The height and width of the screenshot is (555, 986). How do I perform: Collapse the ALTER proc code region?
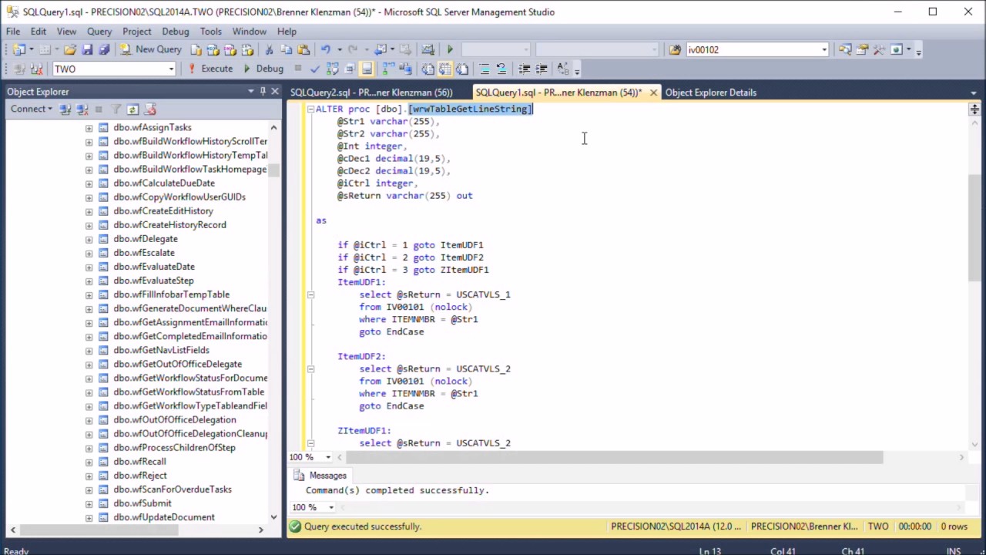310,109
